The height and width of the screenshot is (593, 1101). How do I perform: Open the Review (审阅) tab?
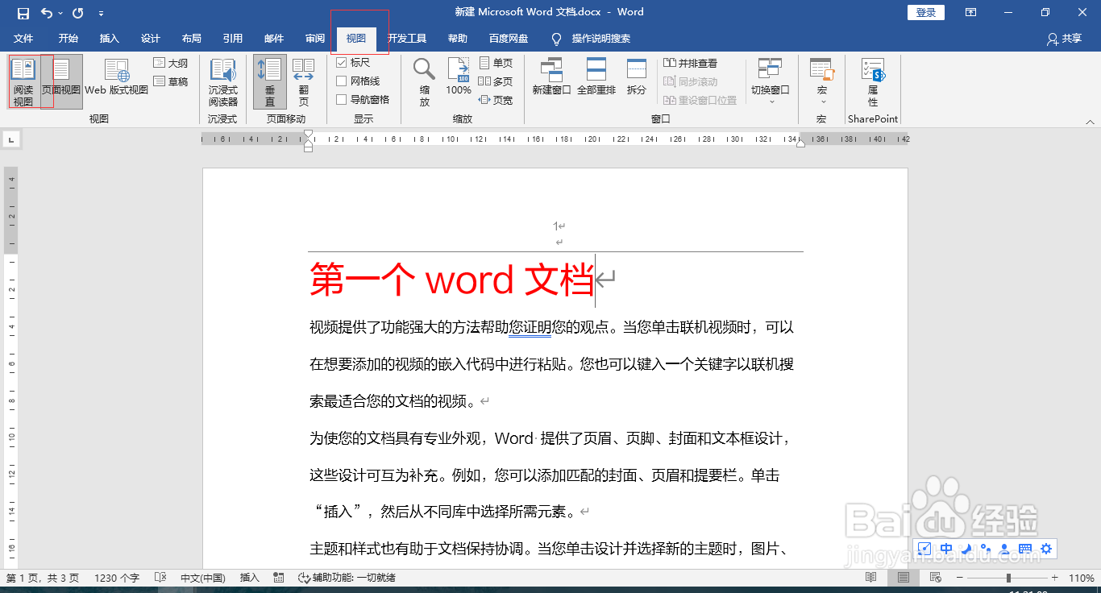[x=315, y=39]
